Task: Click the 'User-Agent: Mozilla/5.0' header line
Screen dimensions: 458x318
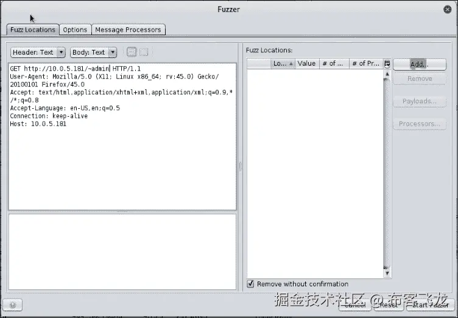Action: (114, 80)
